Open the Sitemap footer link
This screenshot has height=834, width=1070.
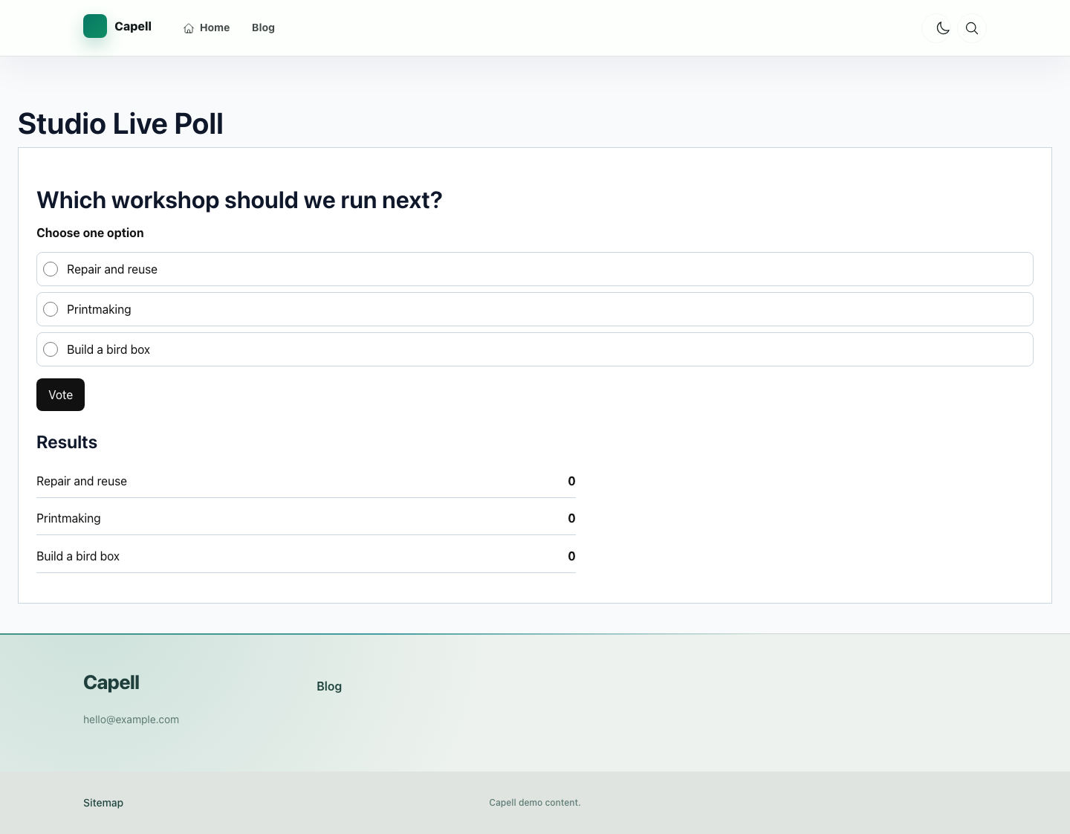coord(103,803)
